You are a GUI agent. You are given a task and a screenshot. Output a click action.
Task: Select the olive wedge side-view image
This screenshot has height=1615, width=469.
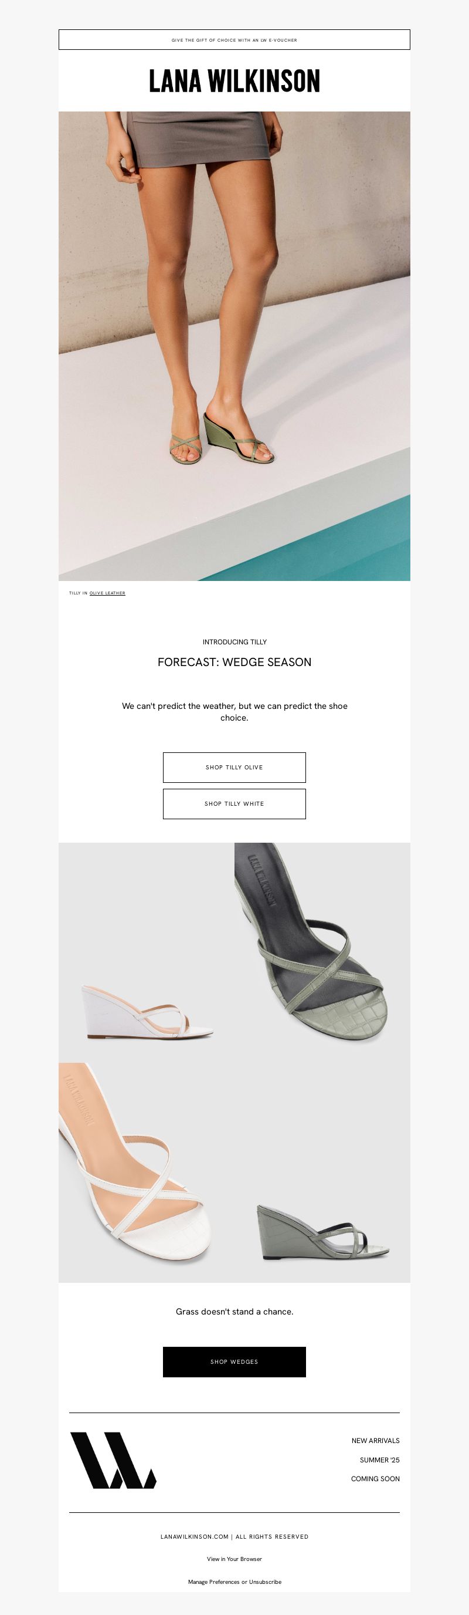click(x=322, y=1173)
